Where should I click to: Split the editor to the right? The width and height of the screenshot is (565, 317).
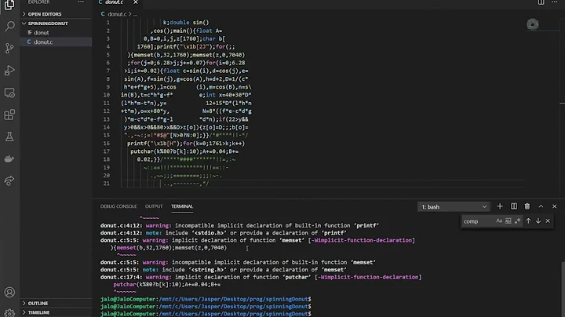point(541,2)
